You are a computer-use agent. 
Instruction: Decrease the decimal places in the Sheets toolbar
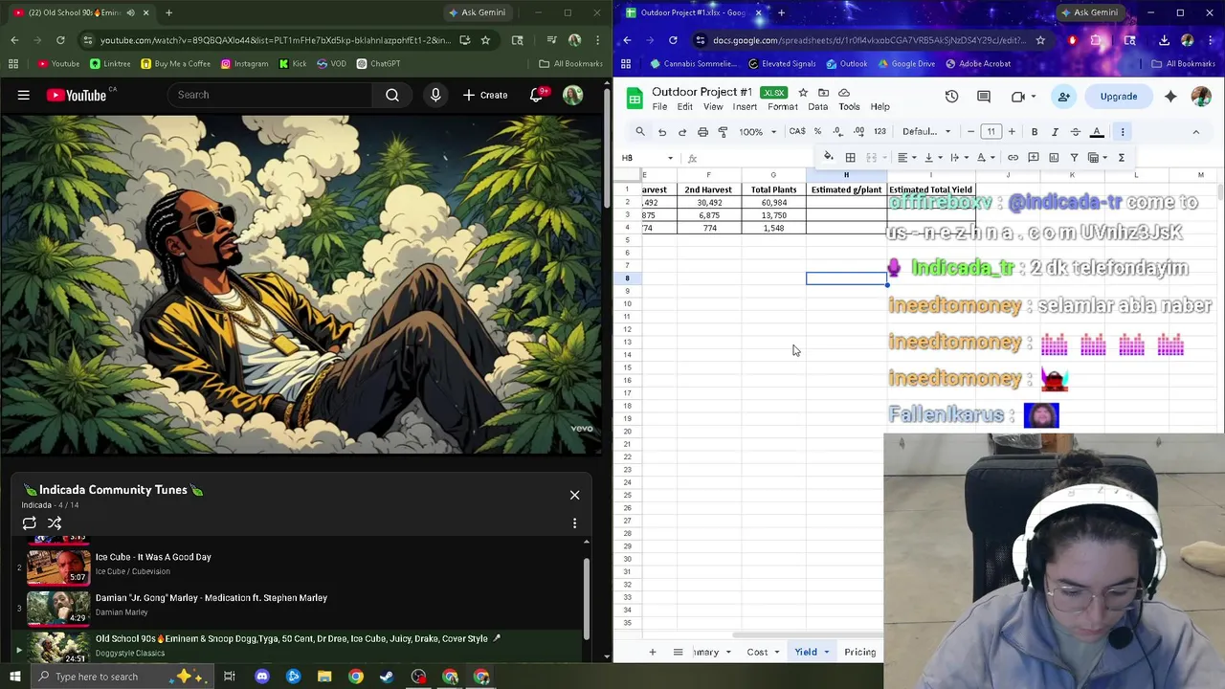(837, 131)
